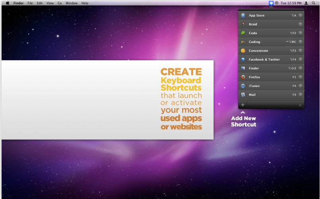
Task: Click the ⌥⇧Z hotkey for Finder
Action: coord(292,68)
